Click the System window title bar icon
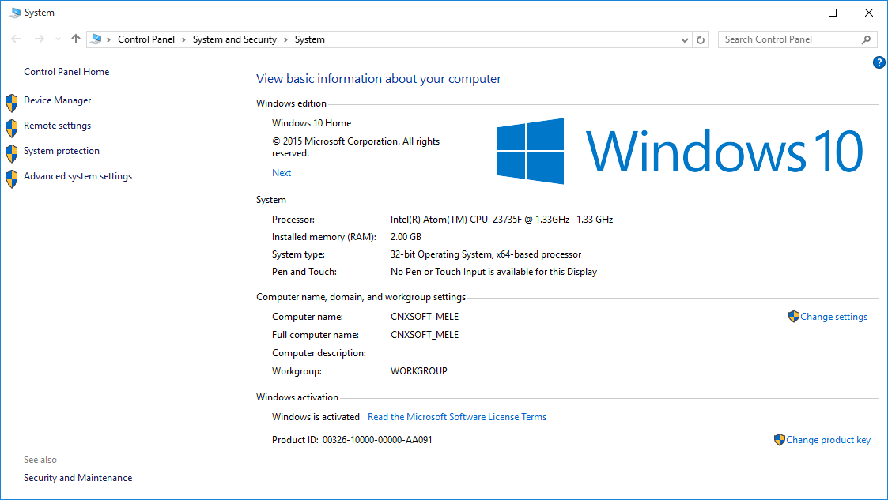 [x=15, y=13]
